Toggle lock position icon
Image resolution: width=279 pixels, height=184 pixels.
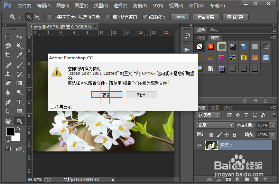(x=226, y=134)
